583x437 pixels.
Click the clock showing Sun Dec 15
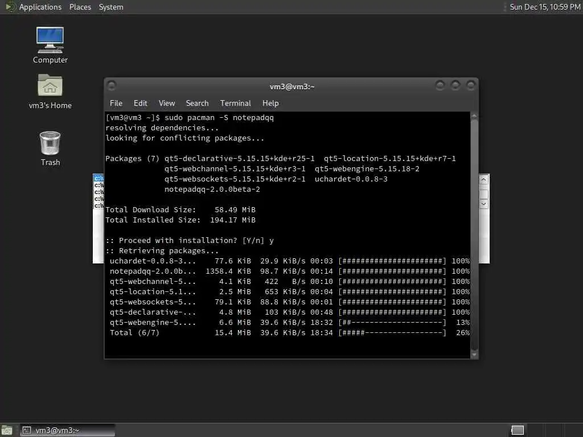point(545,7)
